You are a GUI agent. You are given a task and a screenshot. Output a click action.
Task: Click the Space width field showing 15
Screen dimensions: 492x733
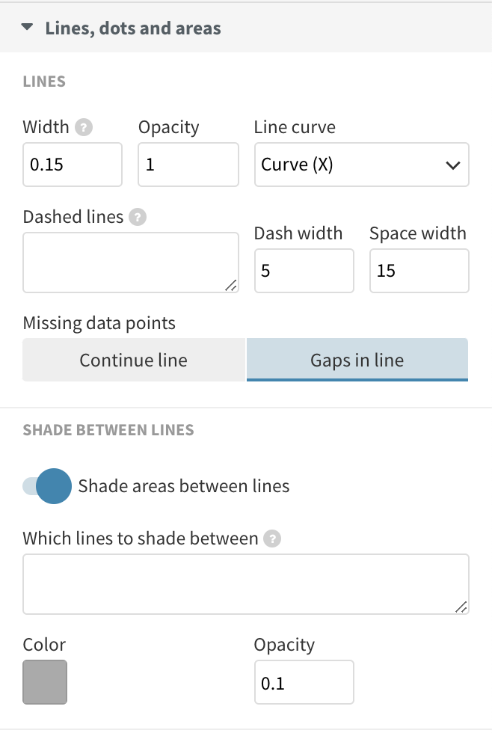(419, 271)
